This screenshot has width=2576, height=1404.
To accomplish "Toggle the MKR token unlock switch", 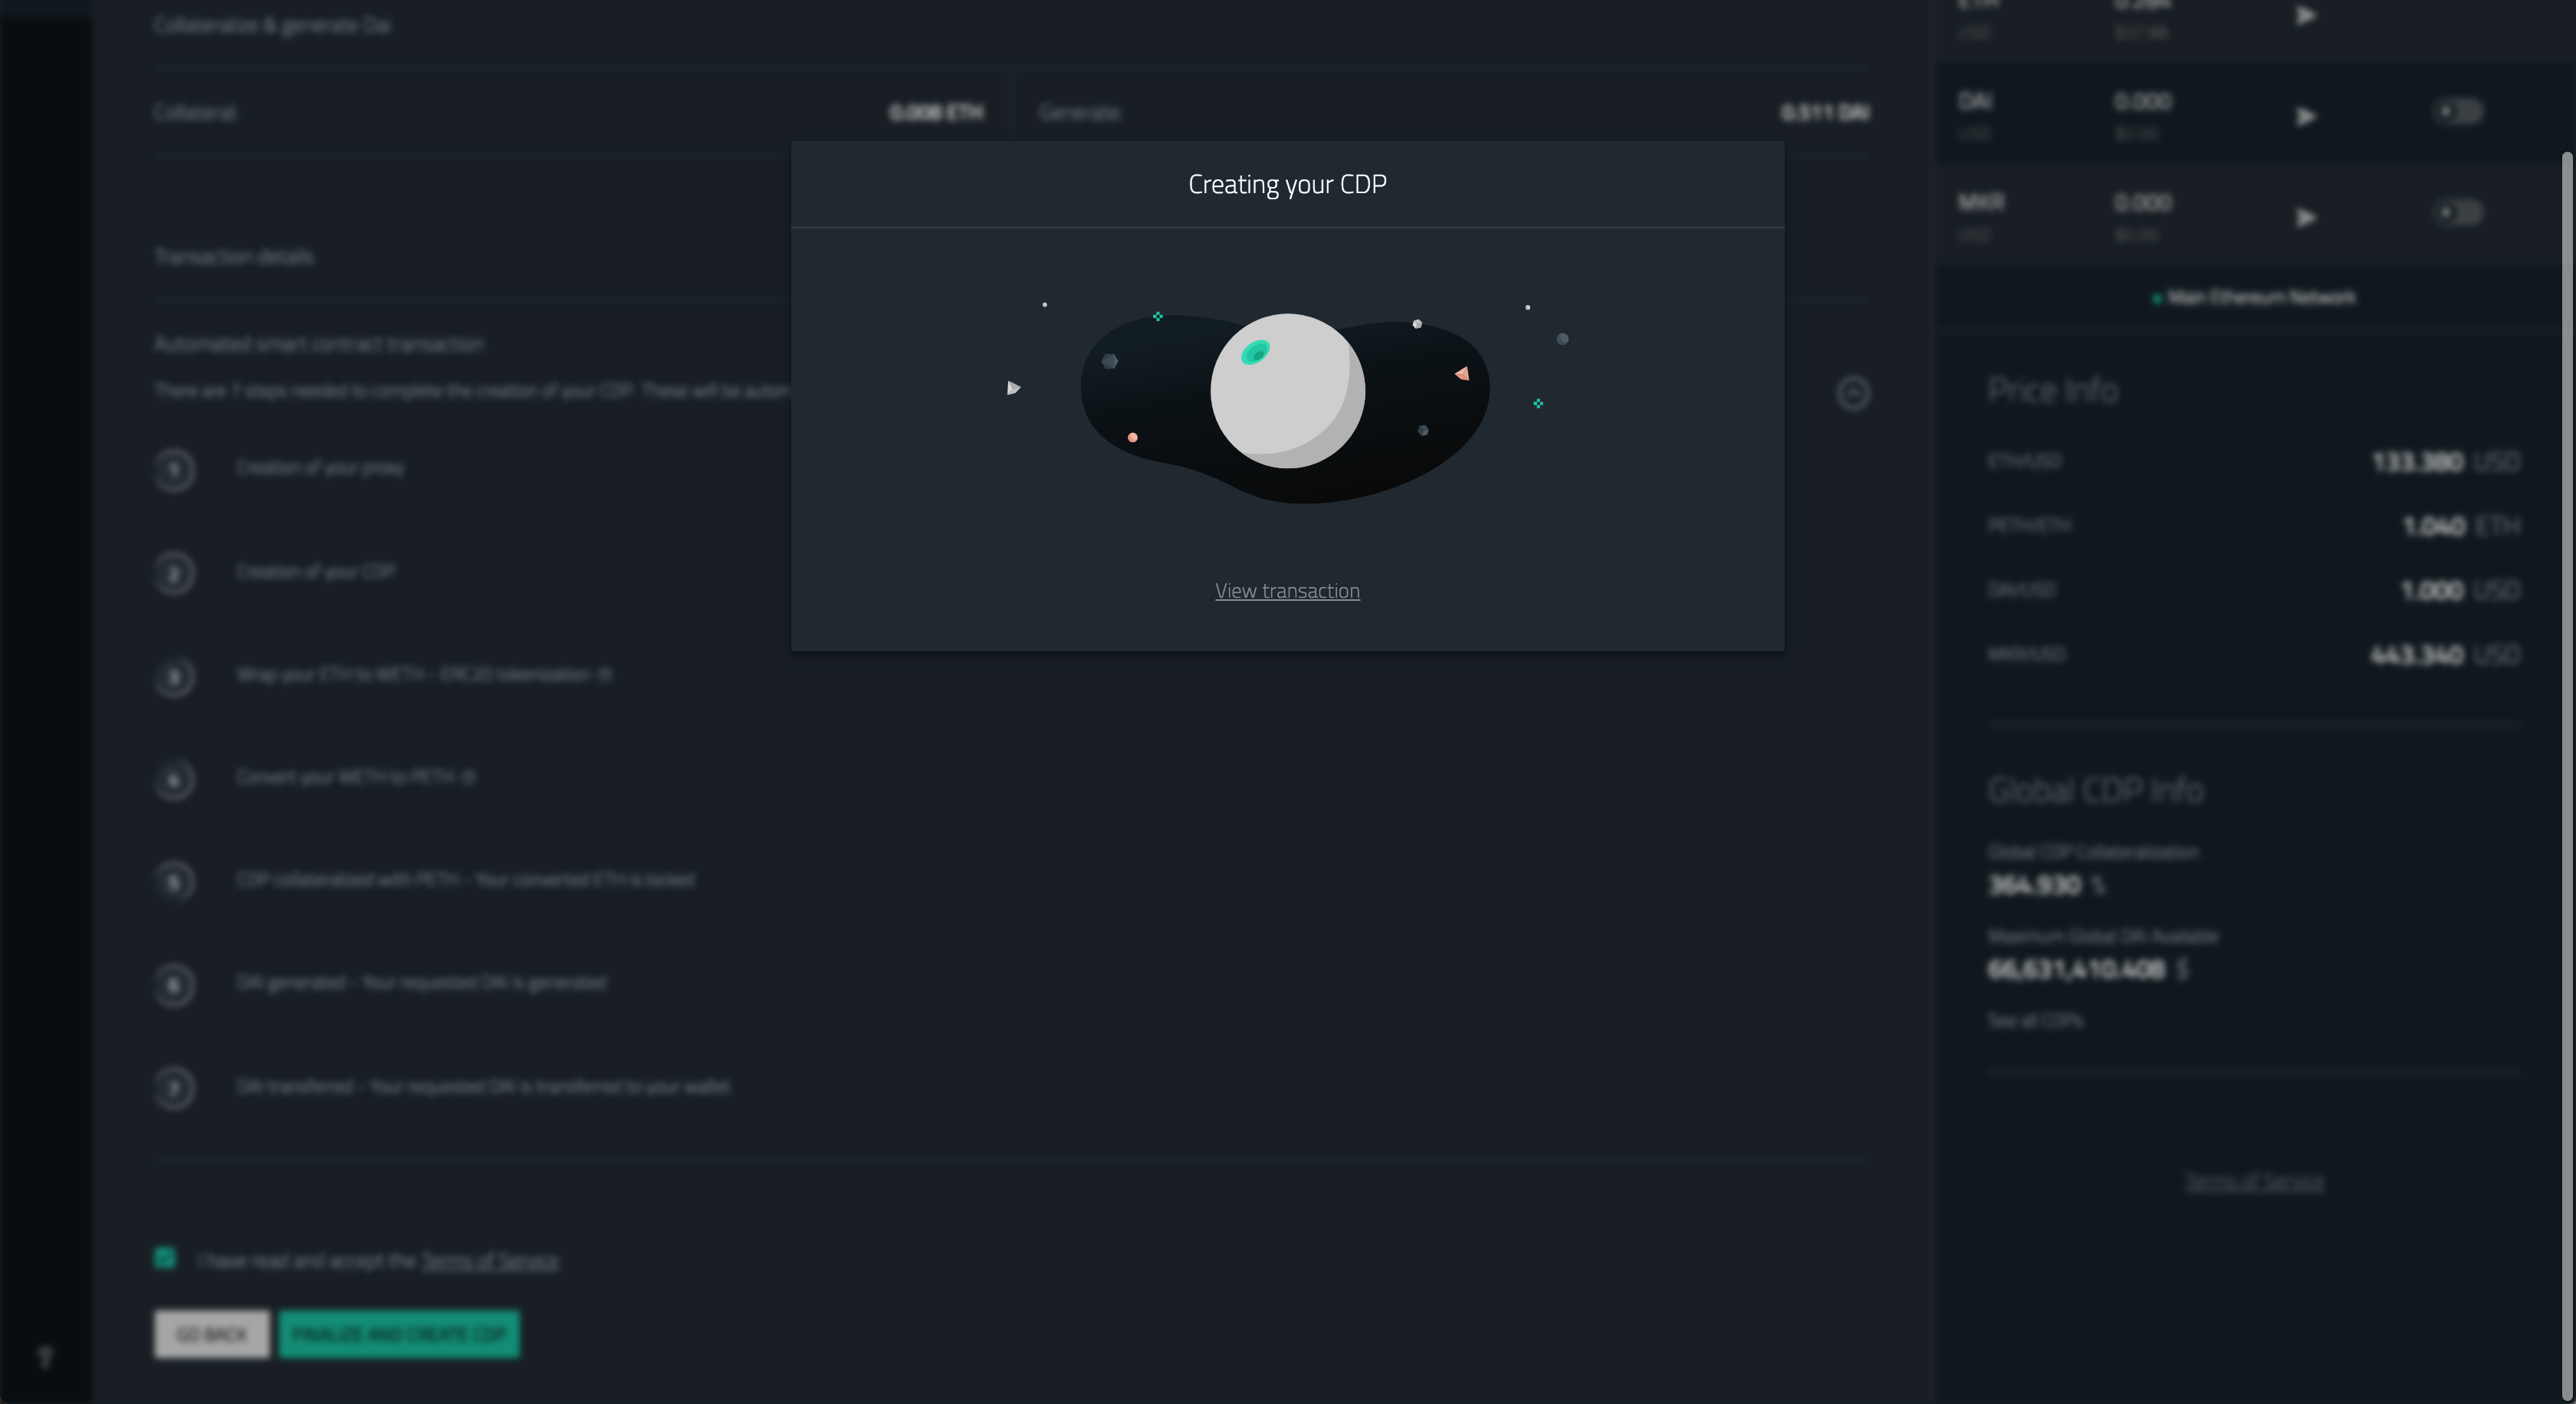I will click(x=2457, y=213).
